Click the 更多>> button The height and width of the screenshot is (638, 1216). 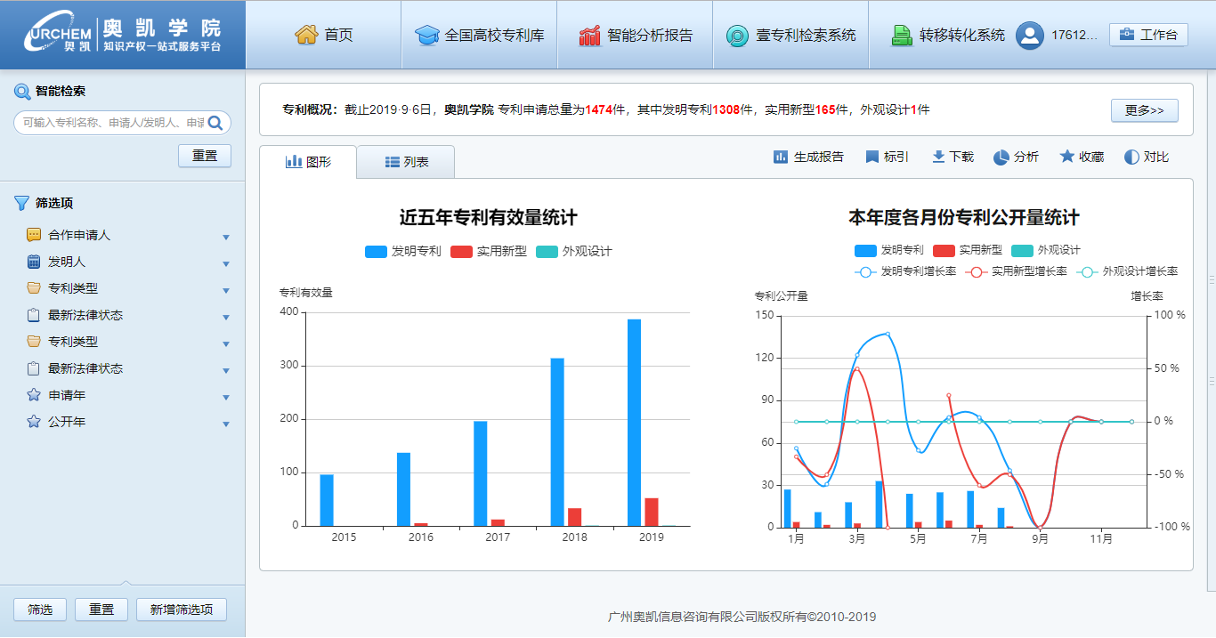[1145, 110]
